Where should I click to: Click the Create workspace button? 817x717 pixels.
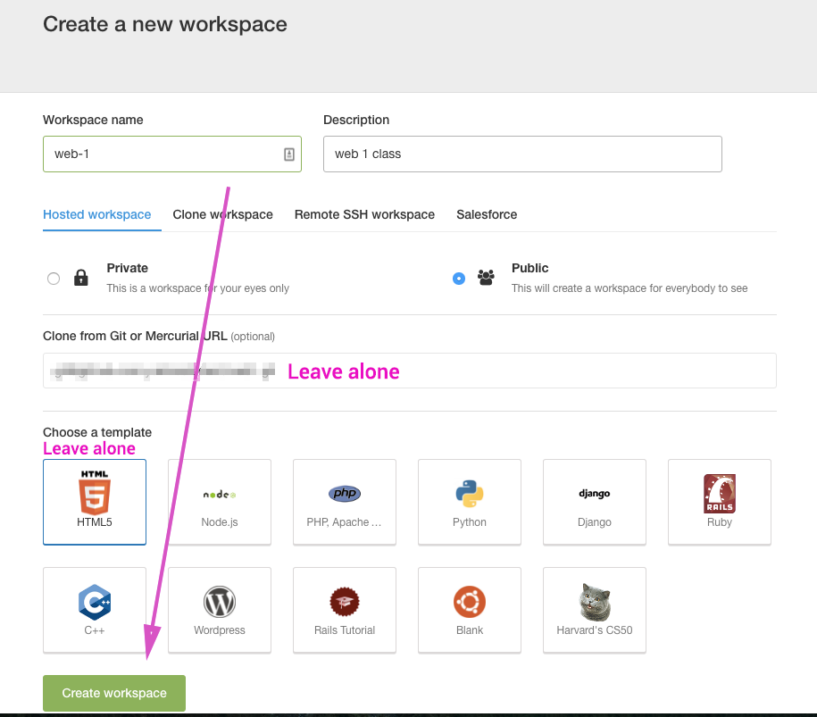click(x=114, y=693)
